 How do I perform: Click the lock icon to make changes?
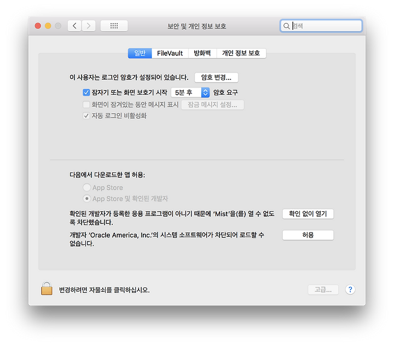47,289
